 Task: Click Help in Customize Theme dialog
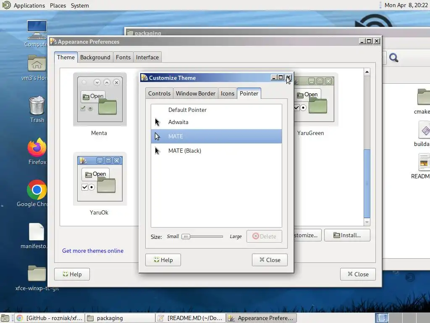[x=163, y=260]
